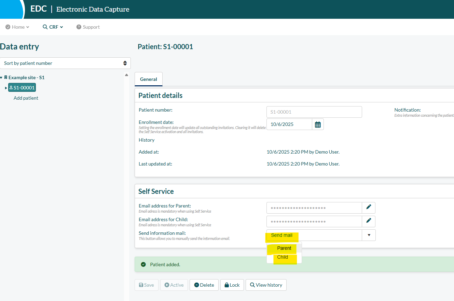Click the Support question mark icon

click(x=79, y=27)
